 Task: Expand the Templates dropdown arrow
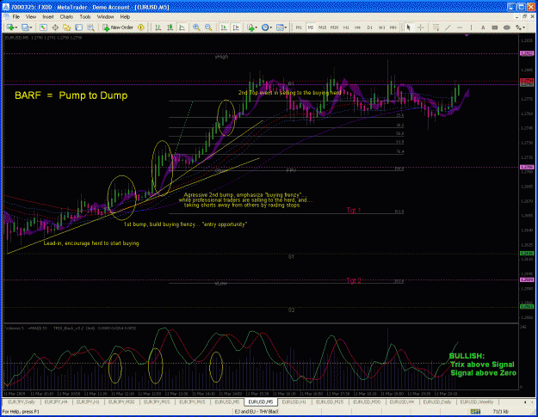point(286,28)
